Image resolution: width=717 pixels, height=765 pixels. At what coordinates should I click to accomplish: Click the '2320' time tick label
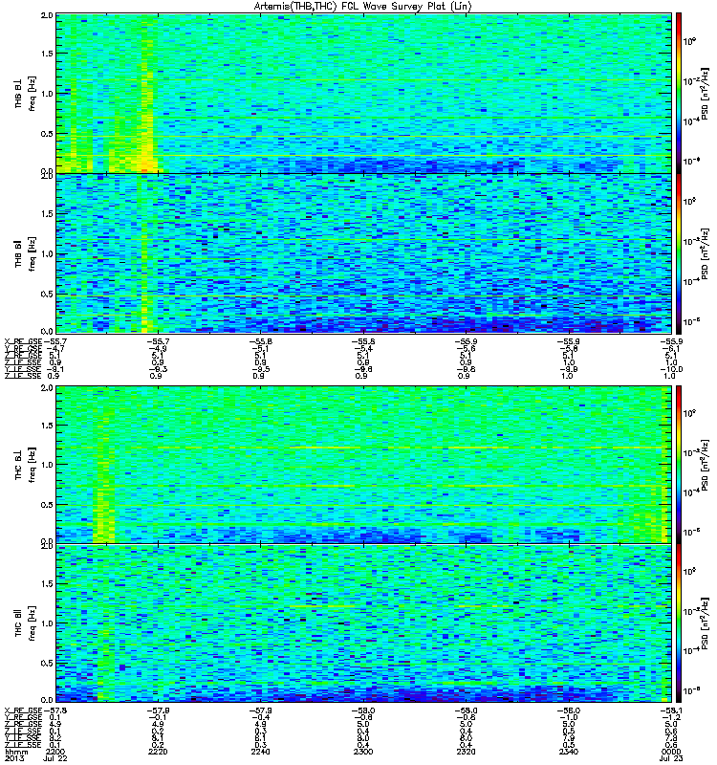[466, 752]
